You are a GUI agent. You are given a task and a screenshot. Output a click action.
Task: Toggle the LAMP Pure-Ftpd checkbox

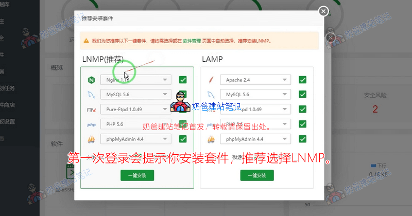tap(303, 109)
